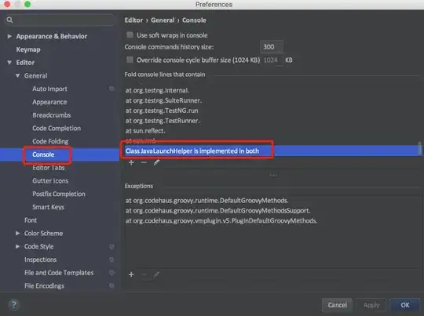Add a new exception pattern
The image size is (424, 316).
[131, 274]
